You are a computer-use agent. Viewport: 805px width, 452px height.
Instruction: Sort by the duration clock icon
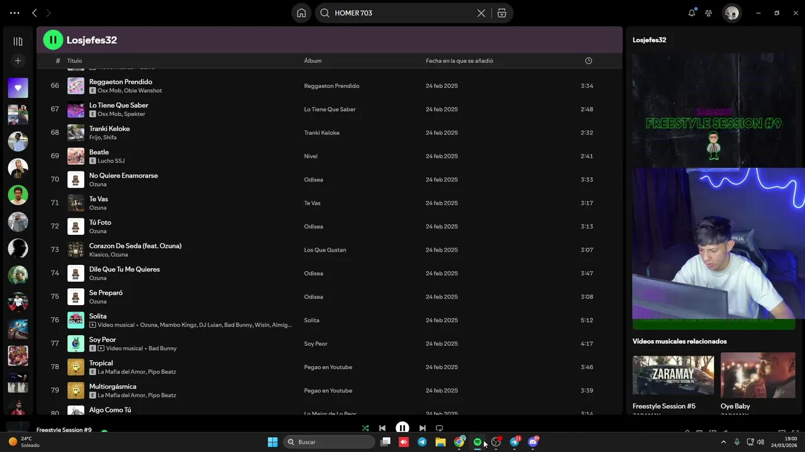pos(589,61)
